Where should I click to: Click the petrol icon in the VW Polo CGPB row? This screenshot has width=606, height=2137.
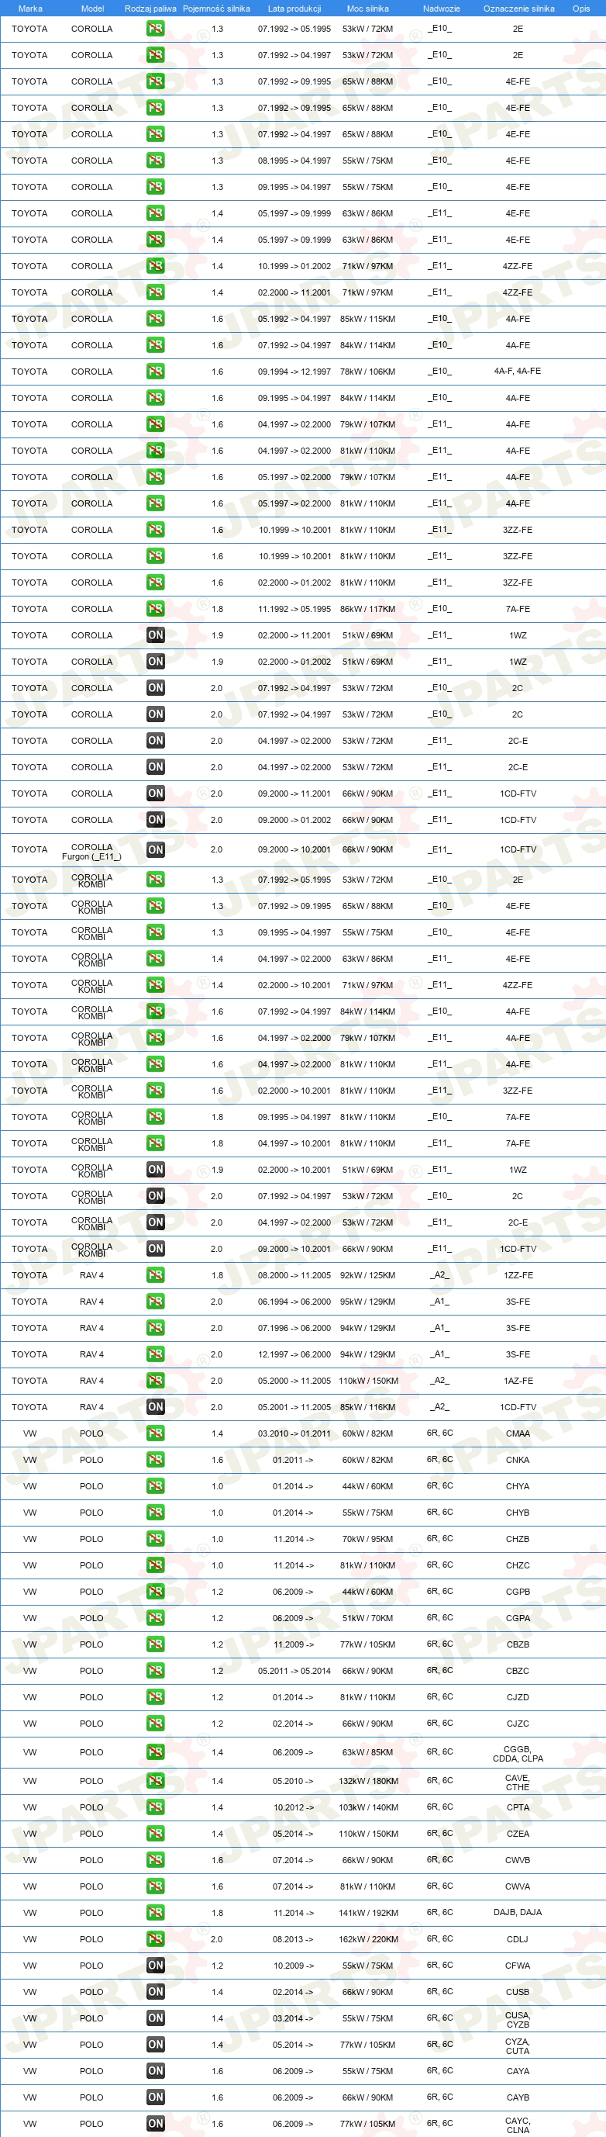(x=155, y=1592)
